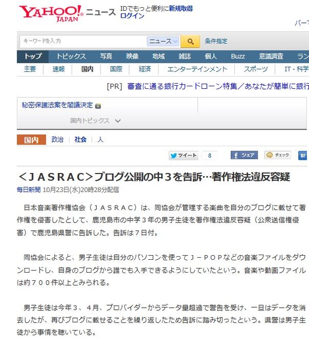Open the 社会 subcategory
The width and height of the screenshot is (309, 346).
tap(80, 139)
